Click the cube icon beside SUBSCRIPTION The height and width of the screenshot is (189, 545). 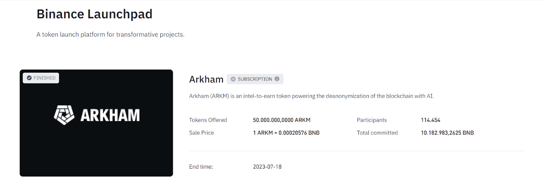[233, 79]
